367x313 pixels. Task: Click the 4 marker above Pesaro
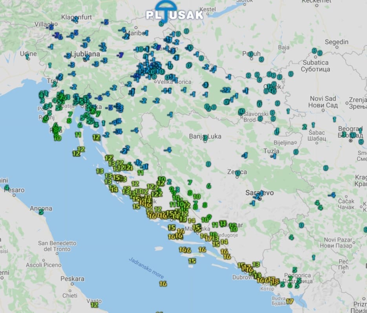pyautogui.click(x=6, y=188)
